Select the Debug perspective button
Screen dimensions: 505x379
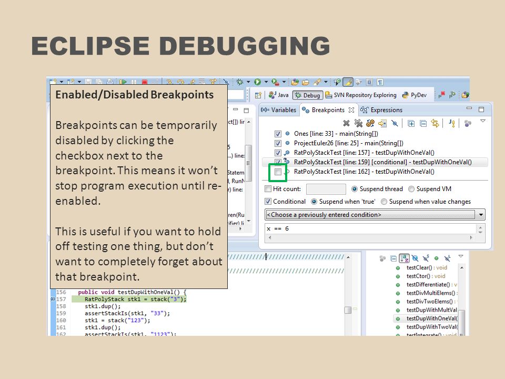coord(308,95)
